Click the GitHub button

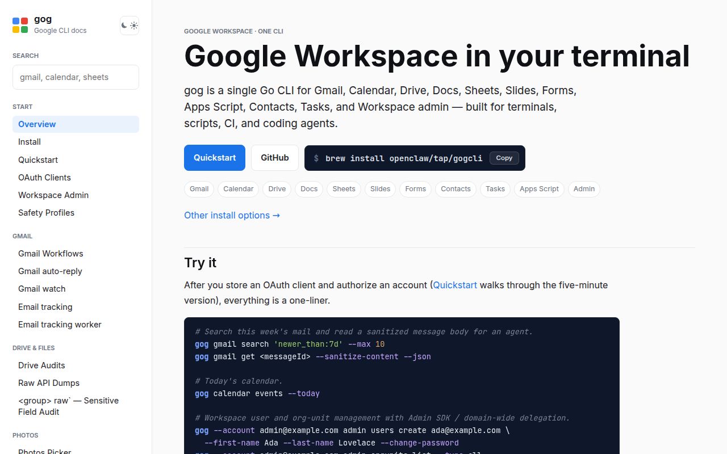point(275,158)
